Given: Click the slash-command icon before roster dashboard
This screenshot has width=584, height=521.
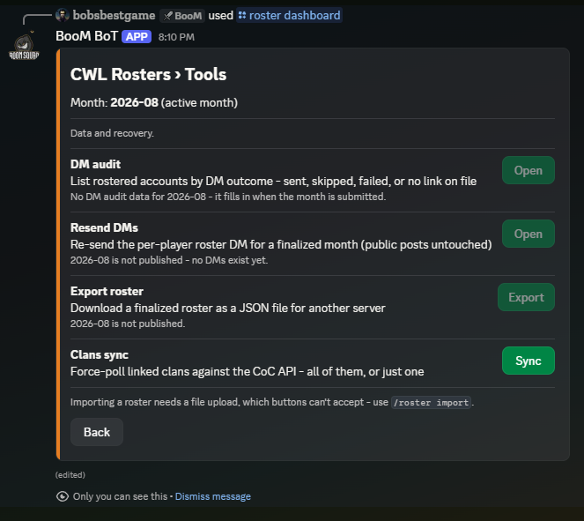Looking at the screenshot, I should [242, 15].
